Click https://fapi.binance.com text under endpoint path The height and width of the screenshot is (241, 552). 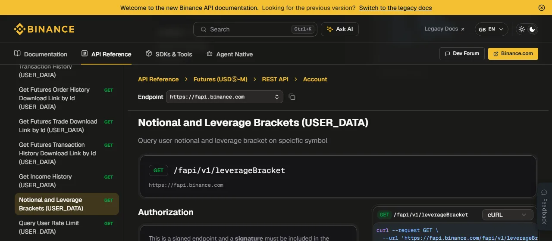[x=186, y=185]
